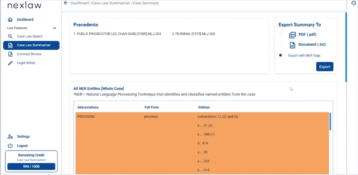358x175 pixels.
Task: Click the PROVISION abbreviation cell
Action: [86, 117]
